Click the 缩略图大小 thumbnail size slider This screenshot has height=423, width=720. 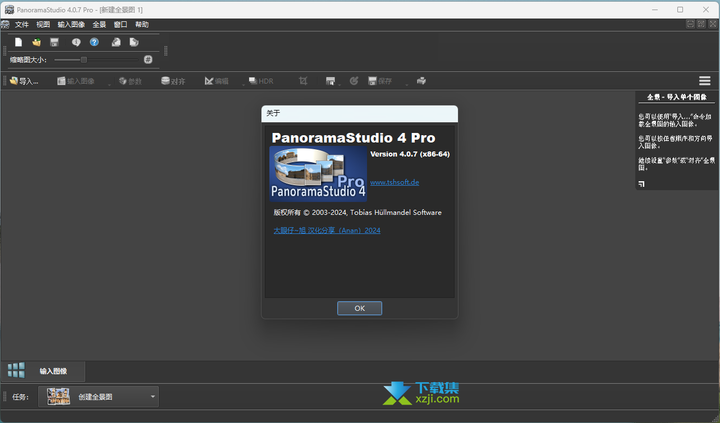click(96, 59)
